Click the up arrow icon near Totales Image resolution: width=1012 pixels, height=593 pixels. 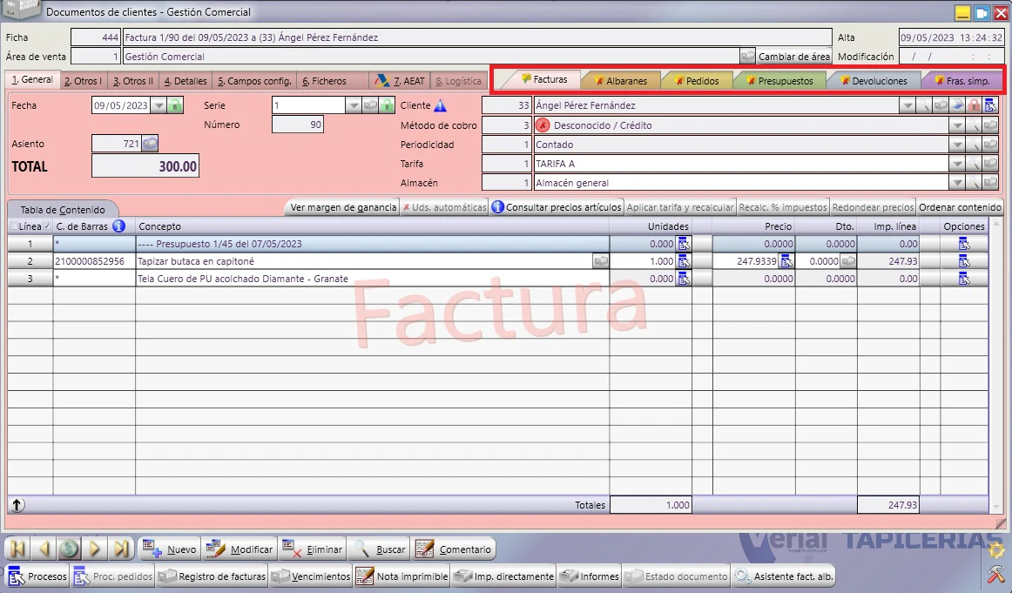17,505
